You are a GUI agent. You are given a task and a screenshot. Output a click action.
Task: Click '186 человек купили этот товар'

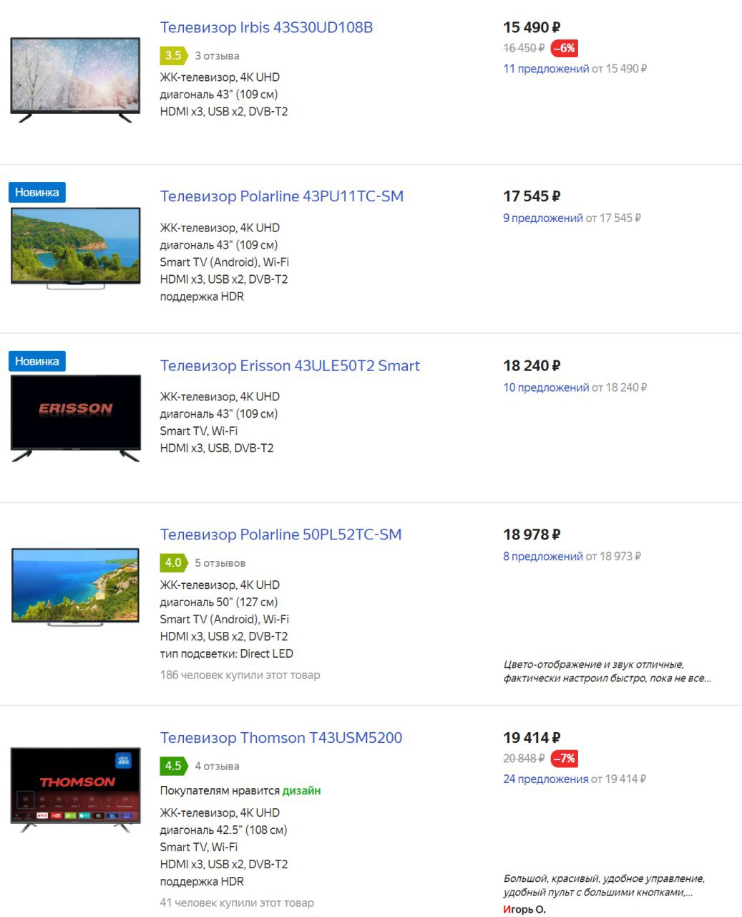point(240,675)
